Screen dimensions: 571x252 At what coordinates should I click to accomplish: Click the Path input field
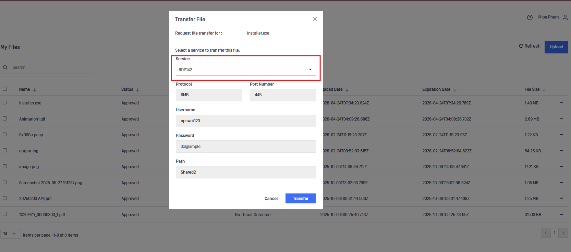tap(246, 172)
